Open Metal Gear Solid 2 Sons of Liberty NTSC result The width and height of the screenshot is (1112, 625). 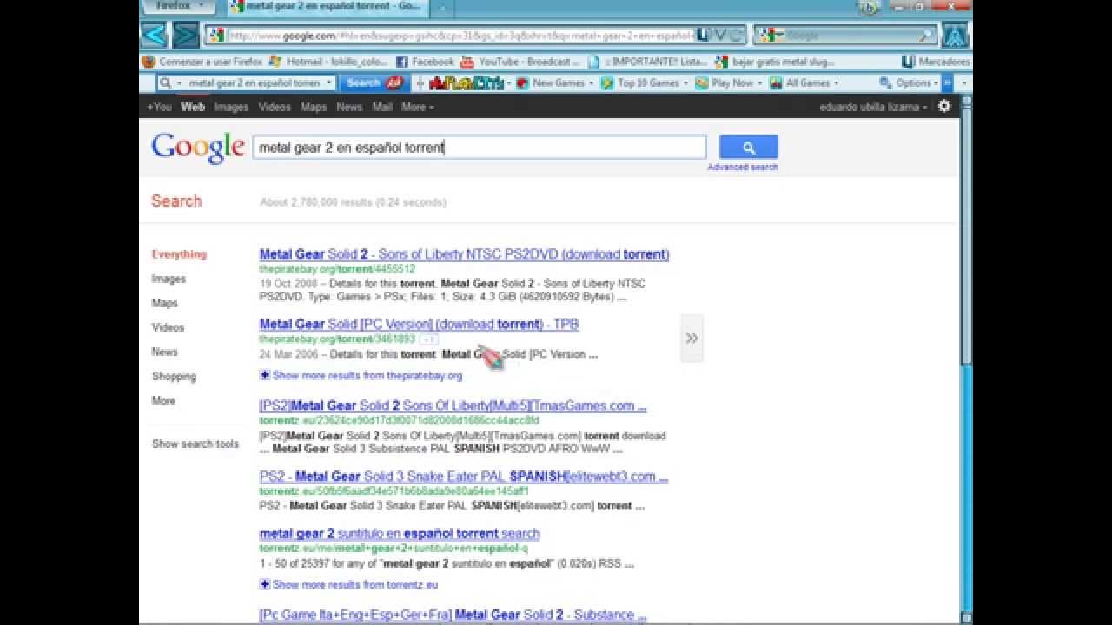point(464,254)
